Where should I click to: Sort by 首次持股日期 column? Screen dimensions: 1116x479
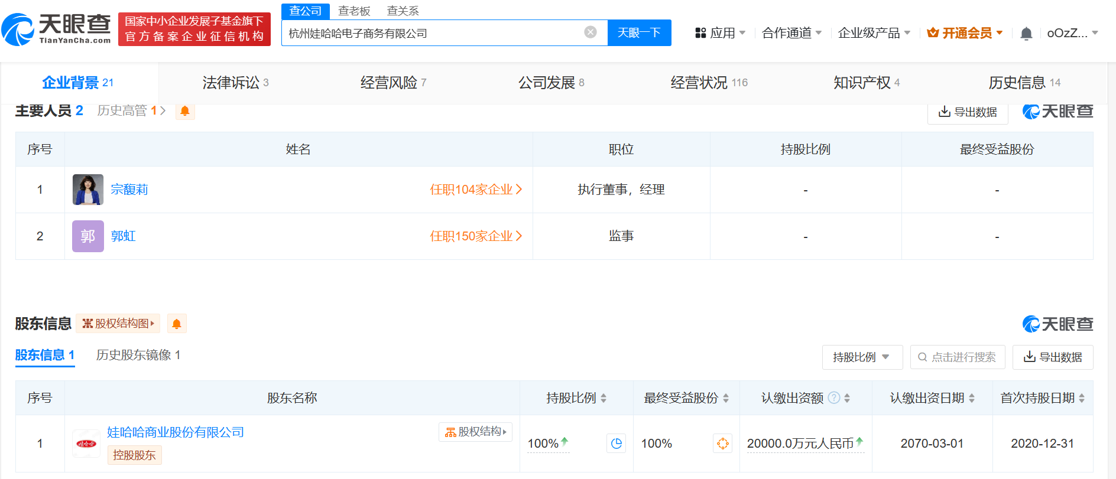pyautogui.click(x=1082, y=398)
